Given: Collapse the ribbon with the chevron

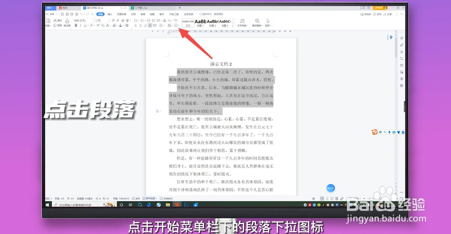Looking at the screenshot, I should point(402,14).
